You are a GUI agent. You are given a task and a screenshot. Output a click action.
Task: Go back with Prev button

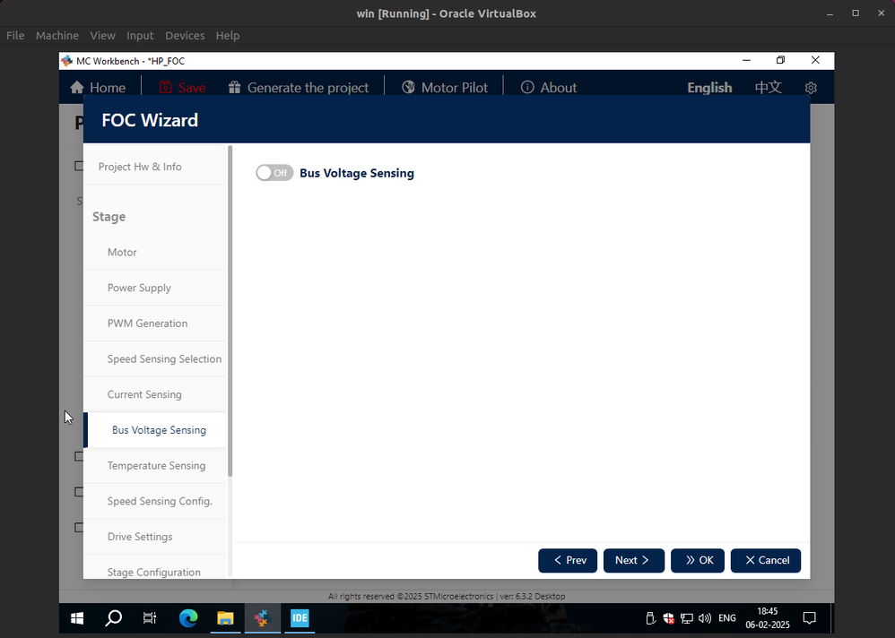(568, 560)
